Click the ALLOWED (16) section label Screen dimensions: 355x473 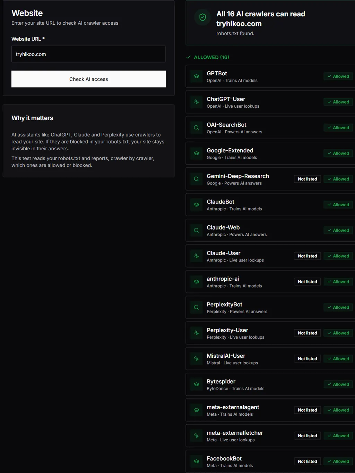coord(211,57)
